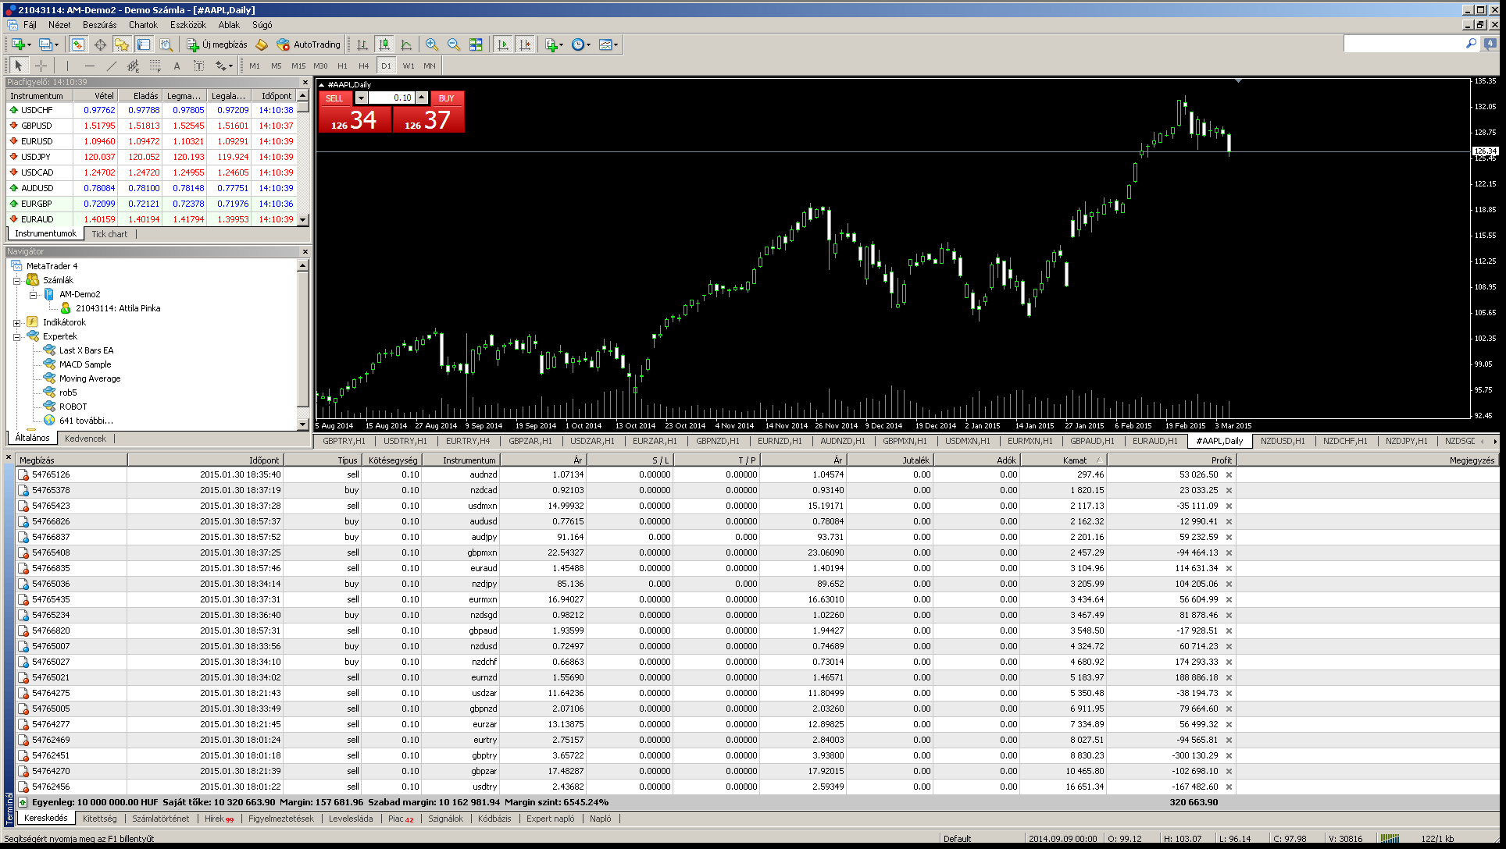The height and width of the screenshot is (849, 1506).
Task: Select the crosshair cursor tool
Action: 41,66
